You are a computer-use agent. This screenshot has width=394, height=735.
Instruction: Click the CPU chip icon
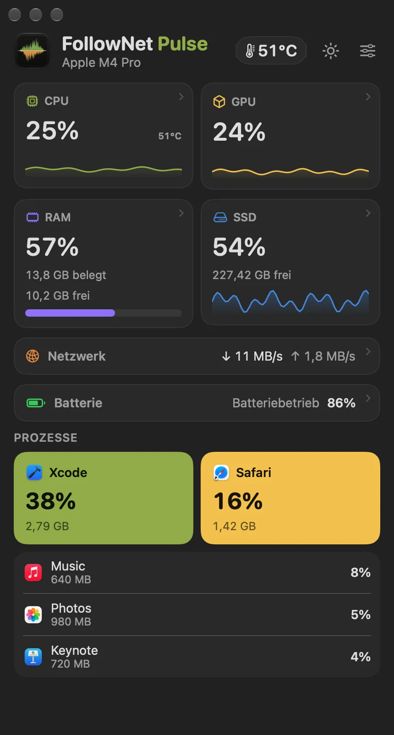click(32, 101)
